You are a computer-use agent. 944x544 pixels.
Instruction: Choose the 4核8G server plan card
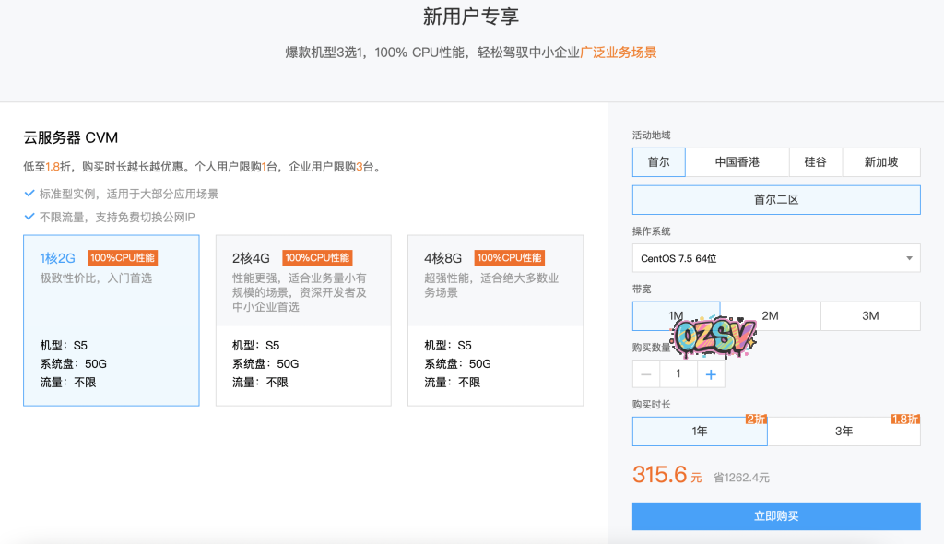(495, 321)
